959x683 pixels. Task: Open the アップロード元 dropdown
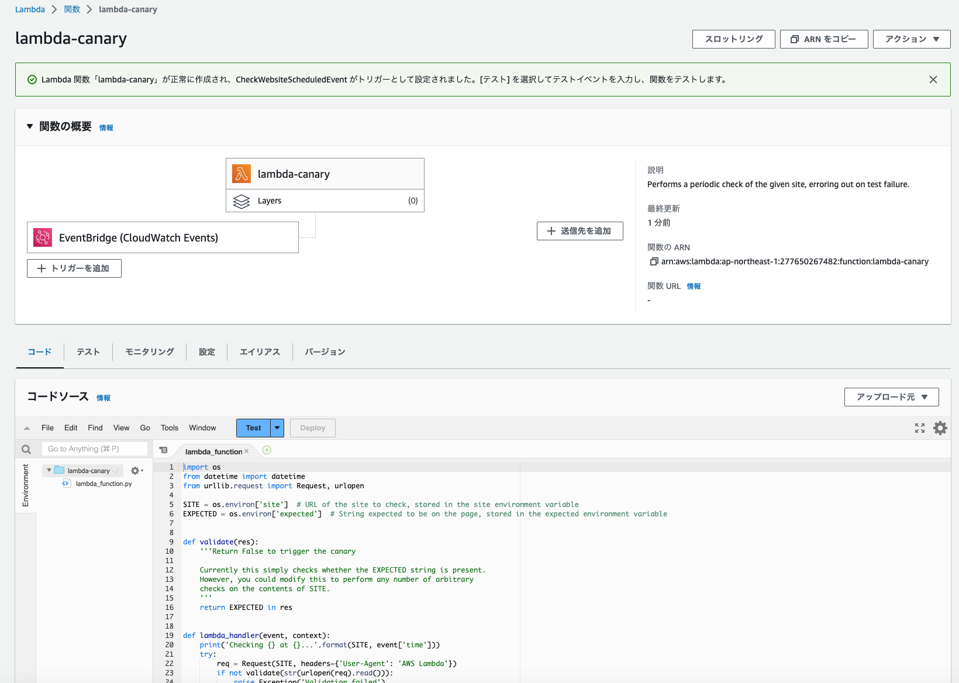click(891, 397)
